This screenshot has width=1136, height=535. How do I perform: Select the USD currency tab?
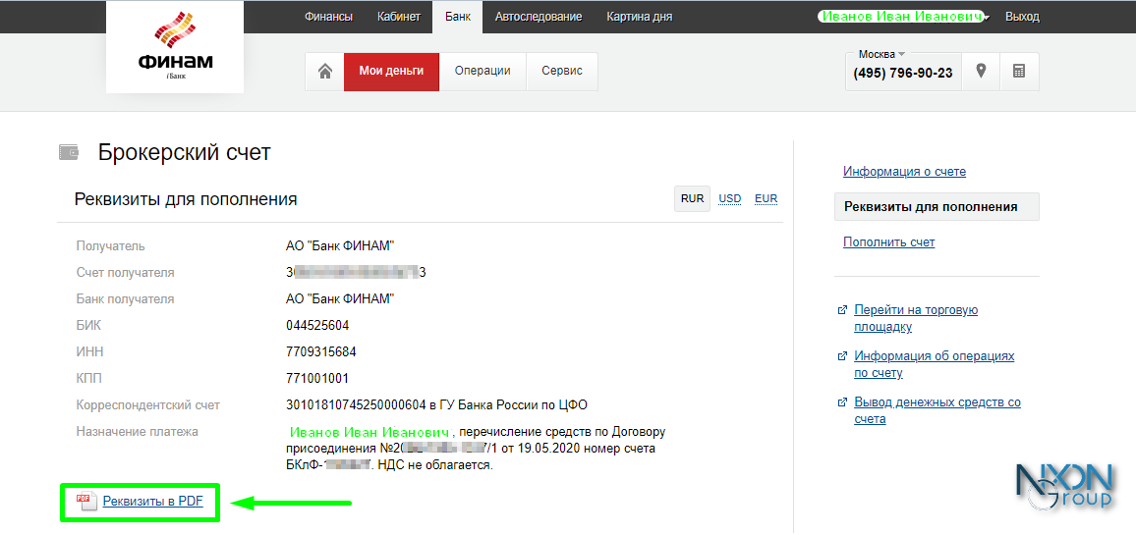point(729,198)
